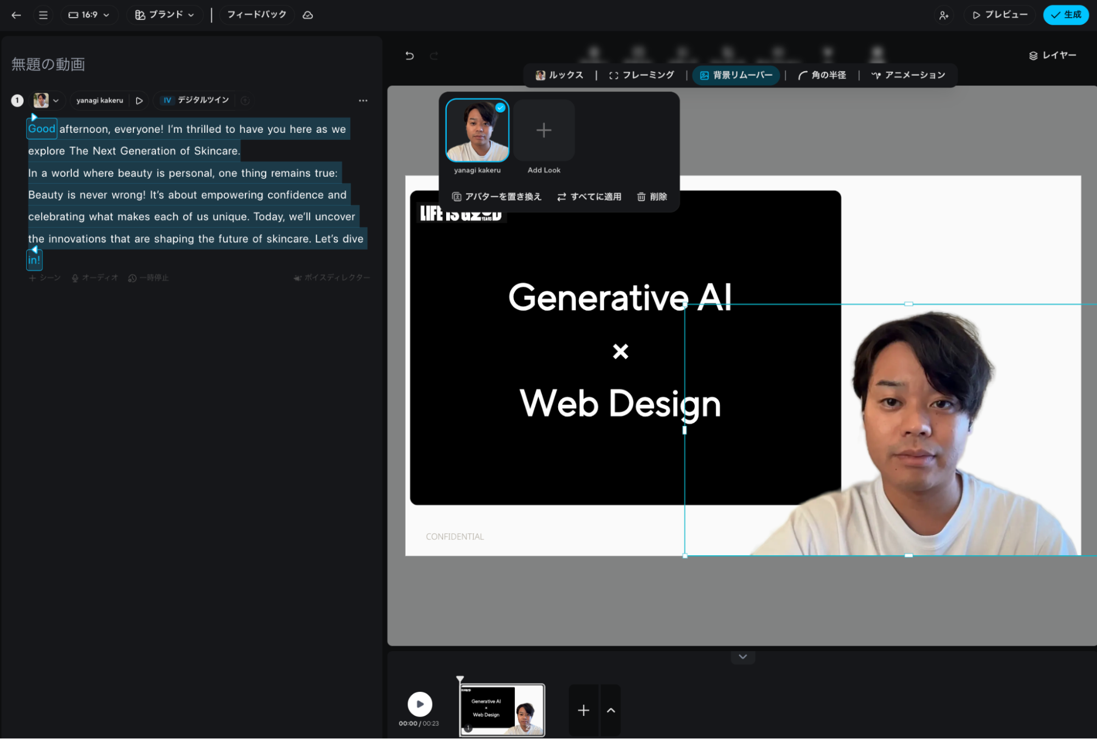Open the Layers panel
This screenshot has width=1097, height=739.
[1052, 55]
